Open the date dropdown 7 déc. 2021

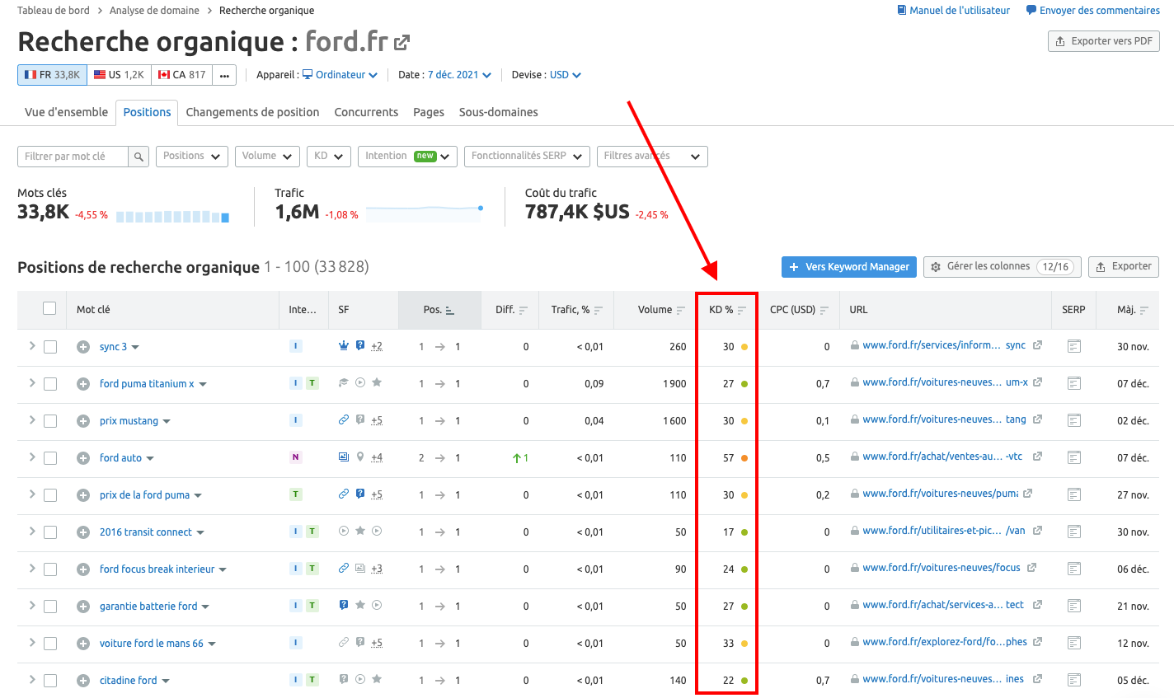[459, 75]
